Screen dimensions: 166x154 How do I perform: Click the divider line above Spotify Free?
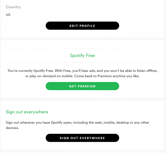82,48
